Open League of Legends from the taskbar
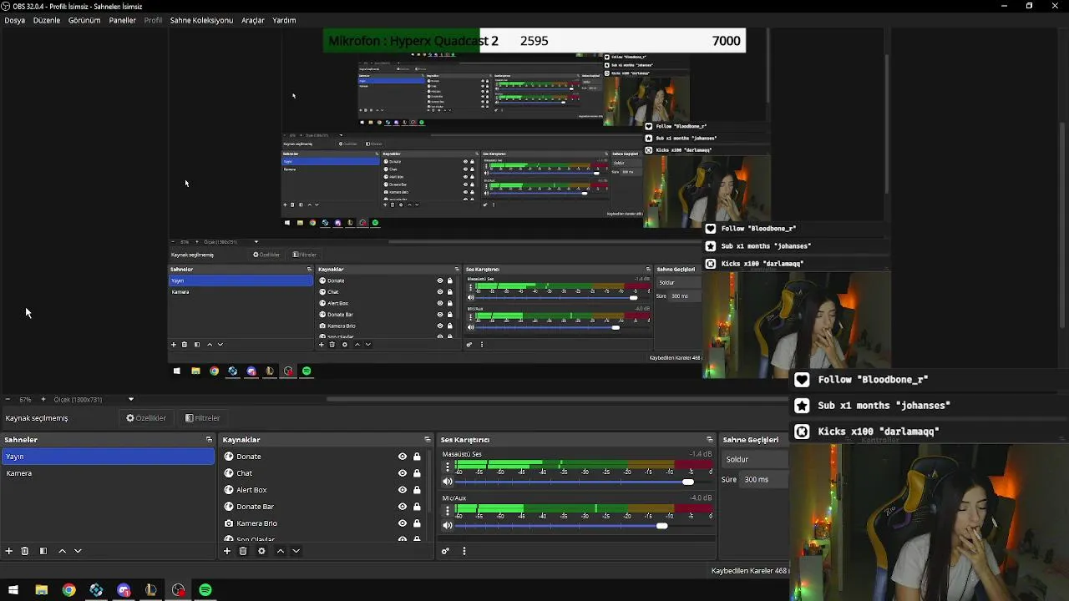The width and height of the screenshot is (1069, 601). [151, 590]
